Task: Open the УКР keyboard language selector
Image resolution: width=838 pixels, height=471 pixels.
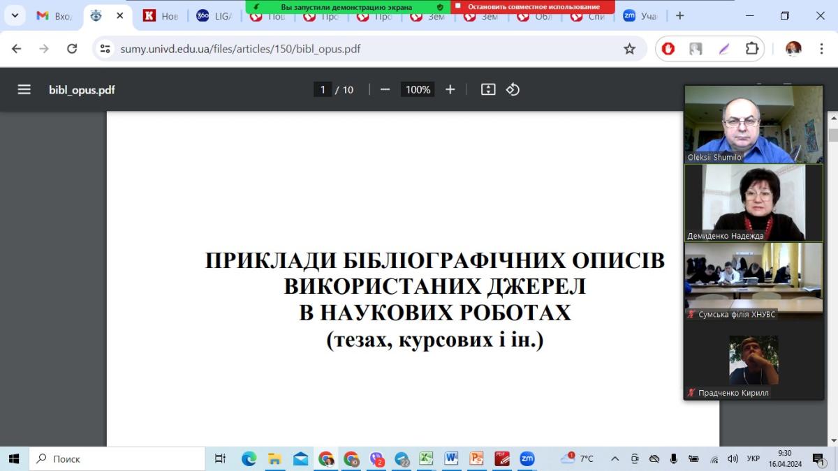Action: pyautogui.click(x=754, y=458)
